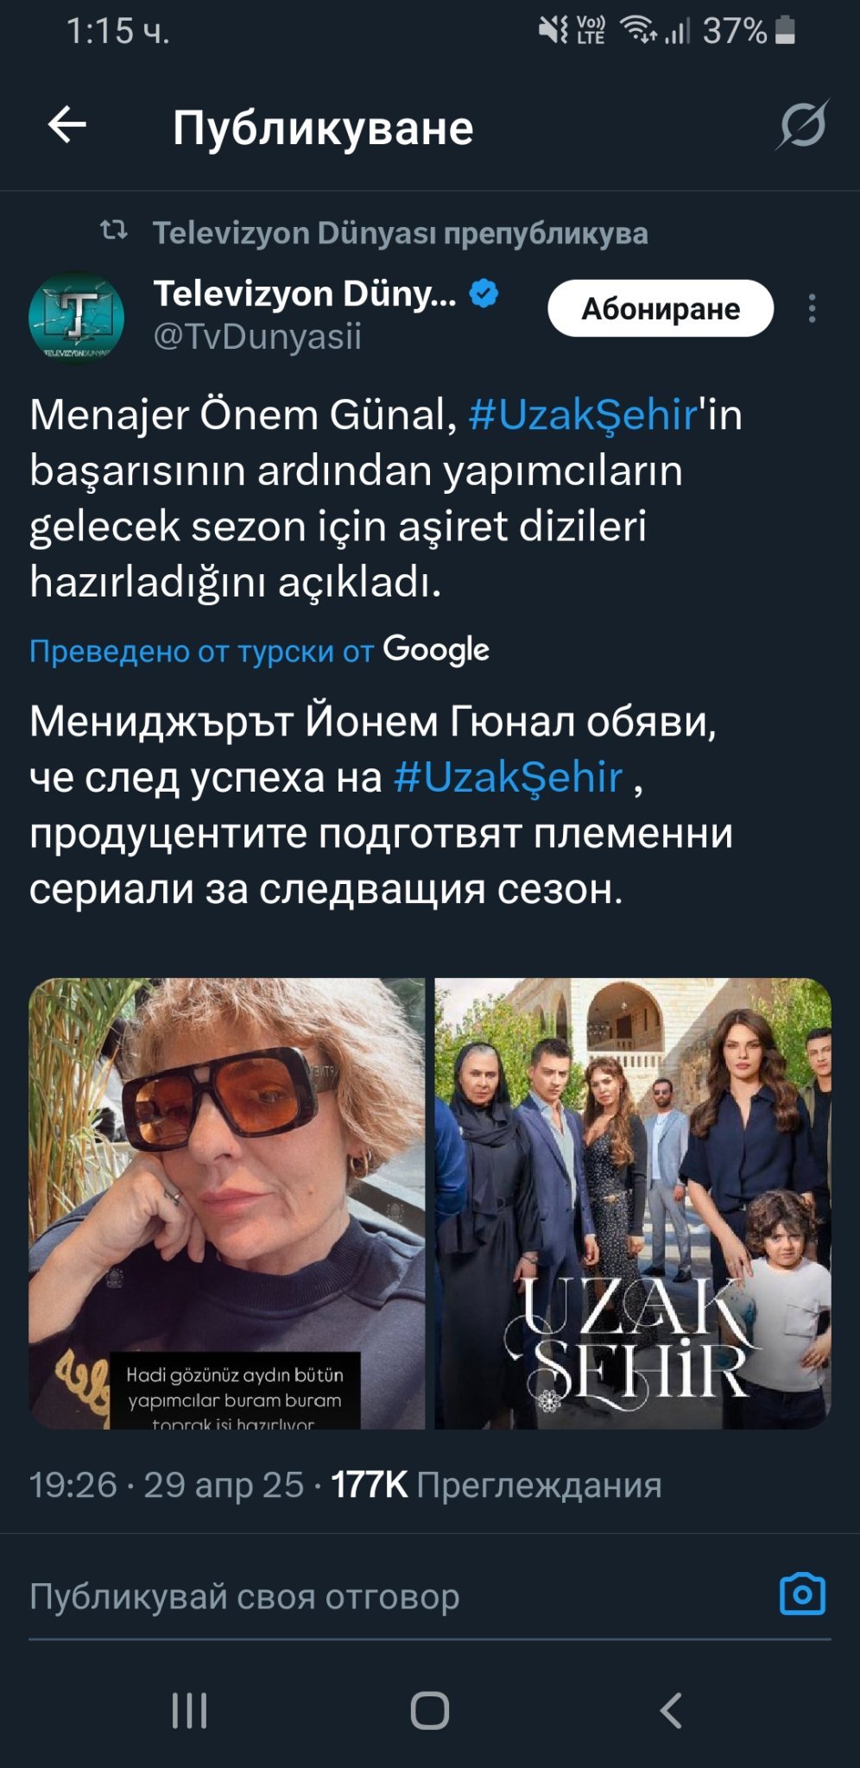Open the Uzak Şehir poster image

[x=633, y=1203]
